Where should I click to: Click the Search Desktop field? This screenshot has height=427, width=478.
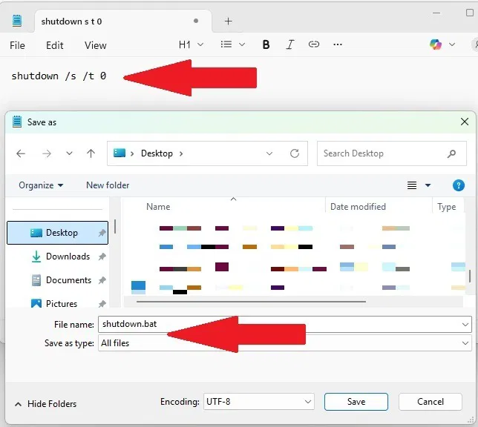(392, 153)
